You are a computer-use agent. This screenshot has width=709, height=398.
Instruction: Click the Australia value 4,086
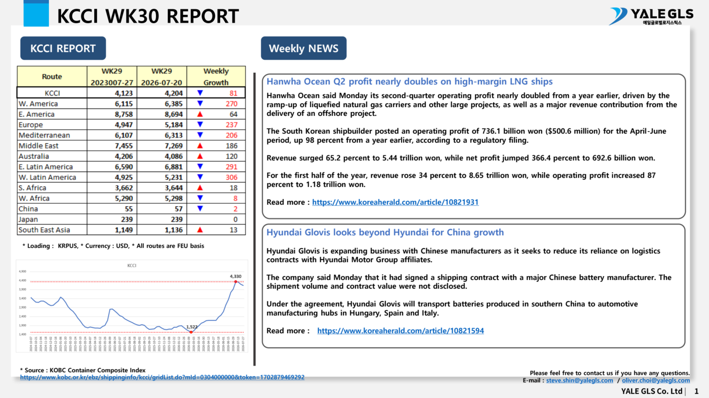point(174,156)
